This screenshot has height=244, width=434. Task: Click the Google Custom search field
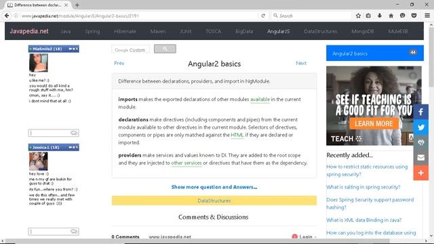[130, 49]
